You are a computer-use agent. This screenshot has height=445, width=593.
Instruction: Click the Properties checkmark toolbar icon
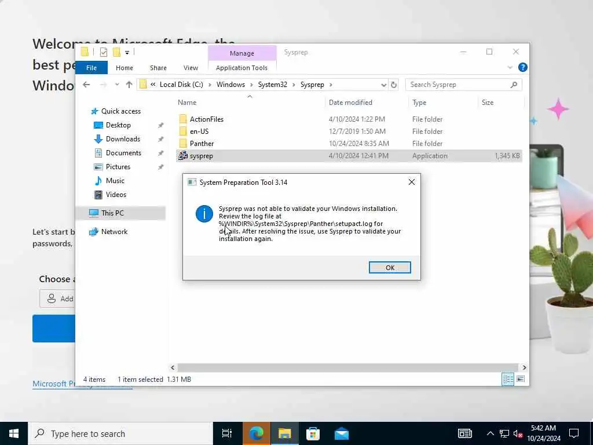[104, 52]
